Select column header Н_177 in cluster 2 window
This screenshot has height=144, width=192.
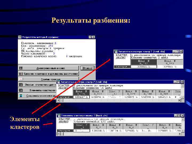click(98, 93)
